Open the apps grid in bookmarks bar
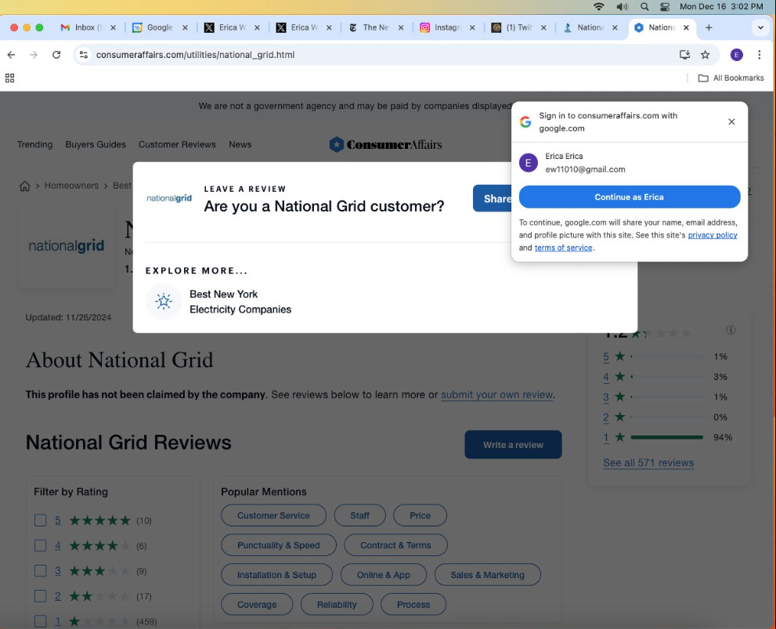Image resolution: width=776 pixels, height=629 pixels. [x=9, y=78]
